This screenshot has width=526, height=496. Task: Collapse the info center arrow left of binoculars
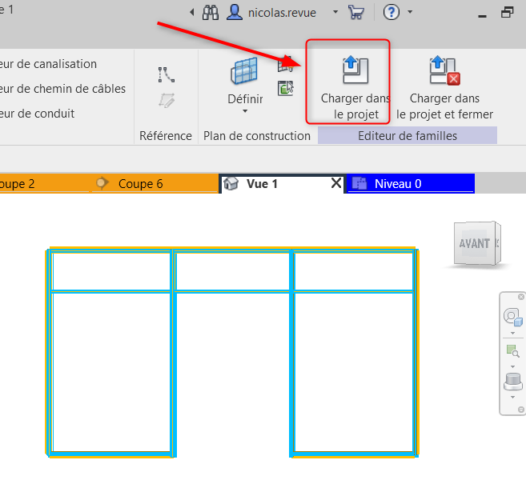tap(192, 13)
